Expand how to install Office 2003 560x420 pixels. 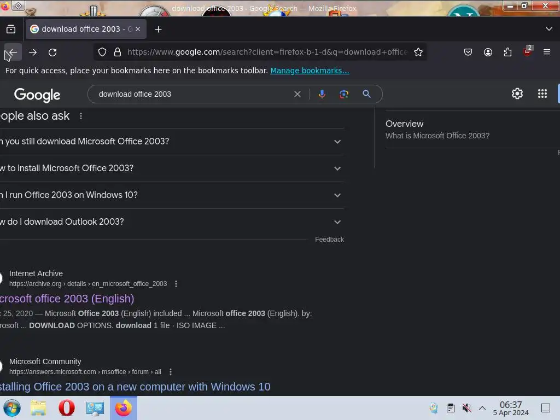[172, 168]
